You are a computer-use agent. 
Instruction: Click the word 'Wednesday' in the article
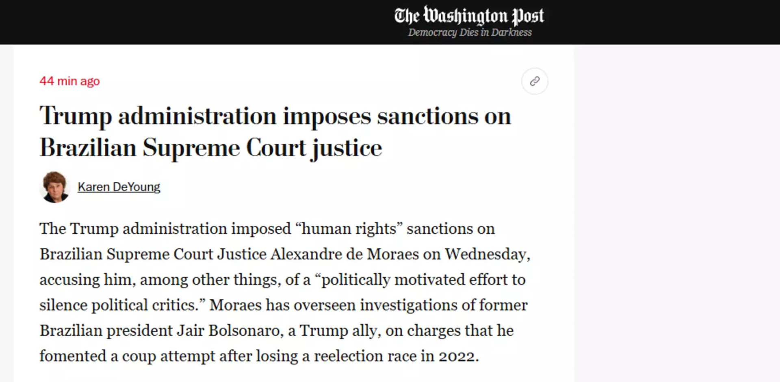pos(486,254)
